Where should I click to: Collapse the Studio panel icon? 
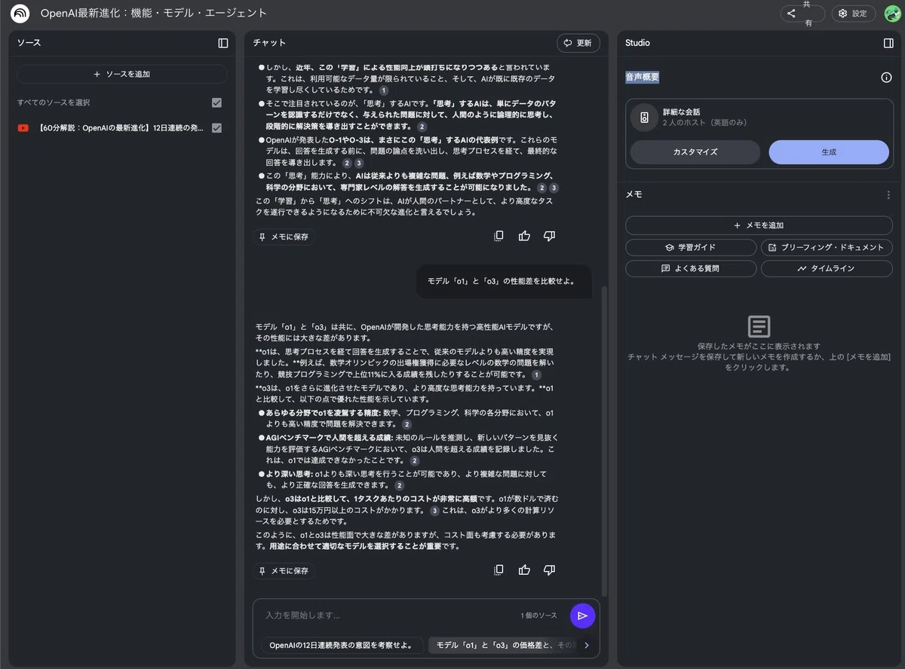pyautogui.click(x=888, y=43)
